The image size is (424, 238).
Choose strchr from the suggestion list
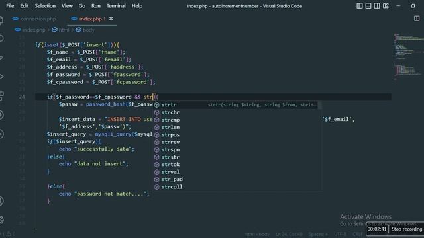coord(235,112)
